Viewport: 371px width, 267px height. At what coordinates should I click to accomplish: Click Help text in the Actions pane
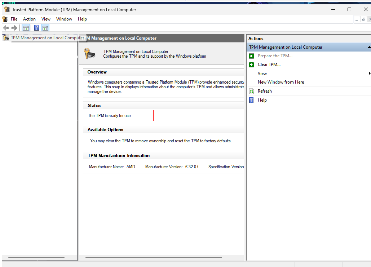click(262, 100)
